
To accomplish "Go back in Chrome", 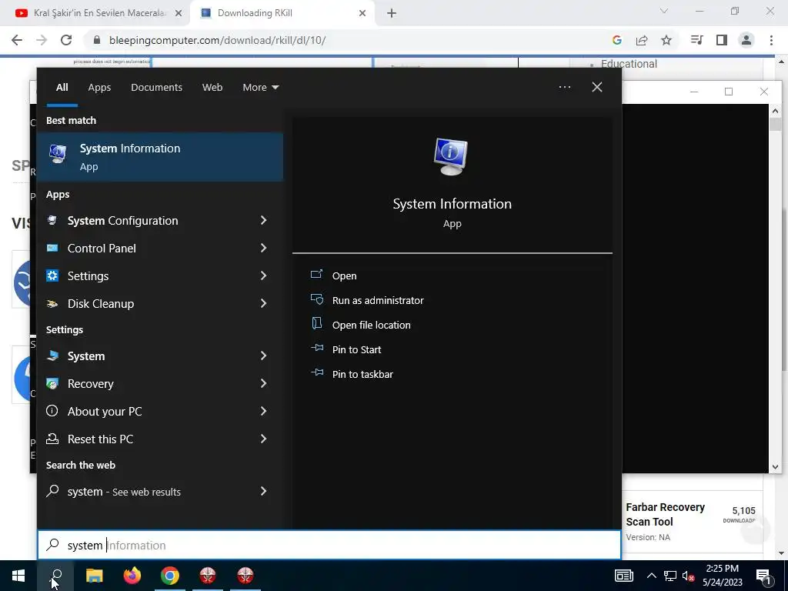I will coord(17,40).
